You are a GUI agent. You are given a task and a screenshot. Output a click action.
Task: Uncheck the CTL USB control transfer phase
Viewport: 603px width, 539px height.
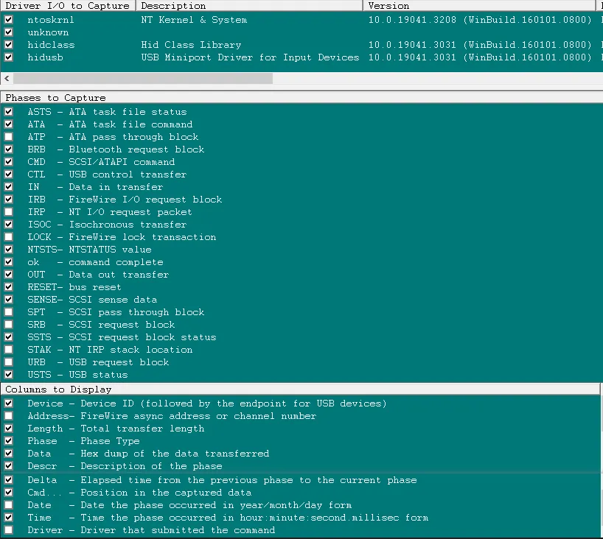8,174
